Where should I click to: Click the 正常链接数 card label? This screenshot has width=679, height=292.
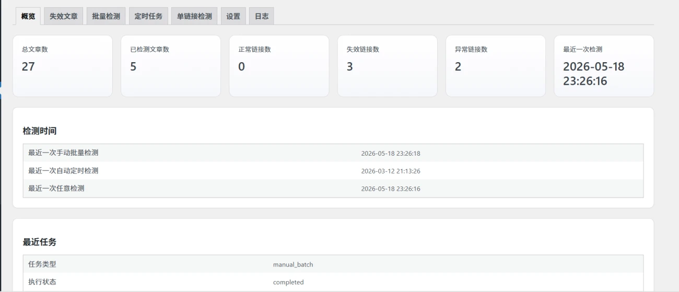[x=254, y=50]
